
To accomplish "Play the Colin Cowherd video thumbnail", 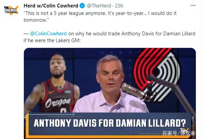I will coord(110,93).
